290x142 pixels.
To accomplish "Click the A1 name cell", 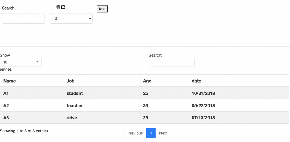I will tap(6, 93).
